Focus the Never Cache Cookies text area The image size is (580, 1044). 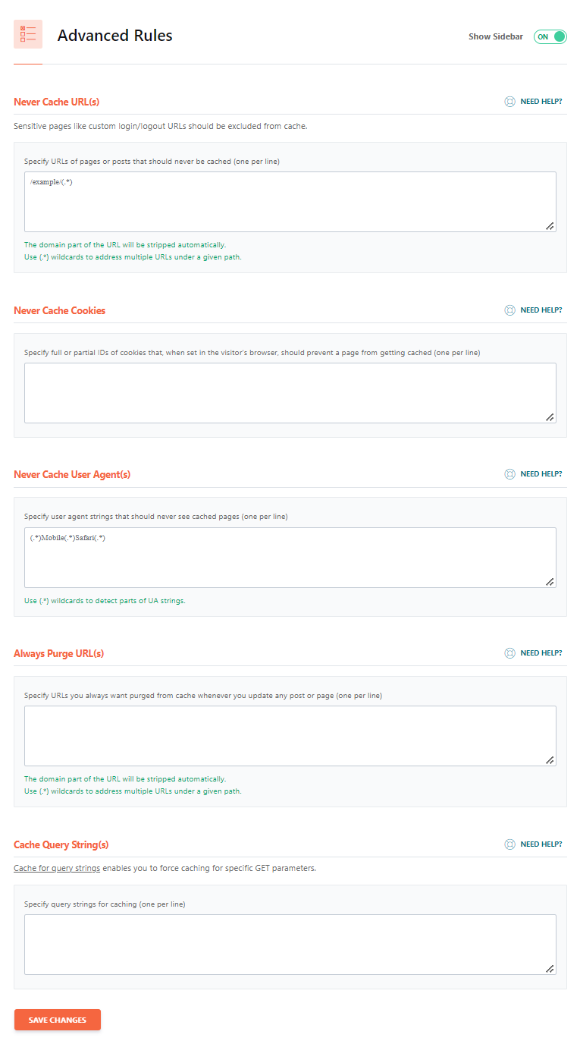tap(290, 393)
